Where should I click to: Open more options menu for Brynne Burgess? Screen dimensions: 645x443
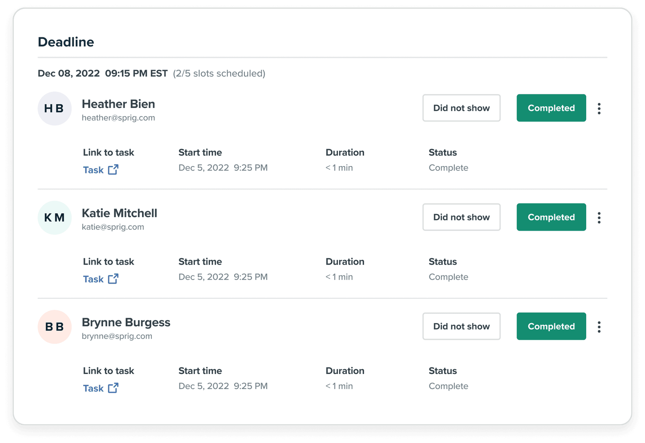click(599, 327)
